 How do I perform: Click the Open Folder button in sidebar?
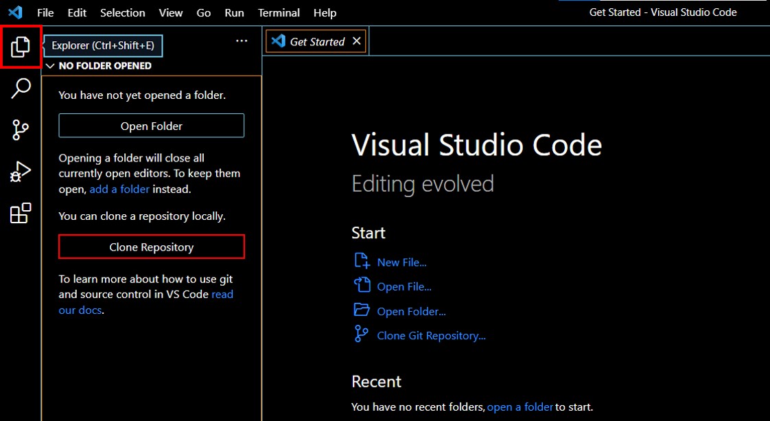pyautogui.click(x=151, y=126)
